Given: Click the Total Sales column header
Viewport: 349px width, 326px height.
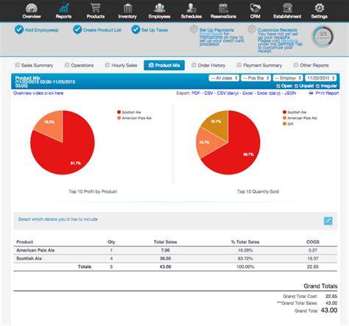Looking at the screenshot, I should 165,242.
